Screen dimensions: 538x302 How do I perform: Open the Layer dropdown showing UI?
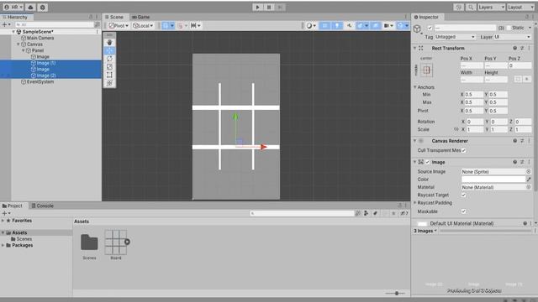point(513,37)
